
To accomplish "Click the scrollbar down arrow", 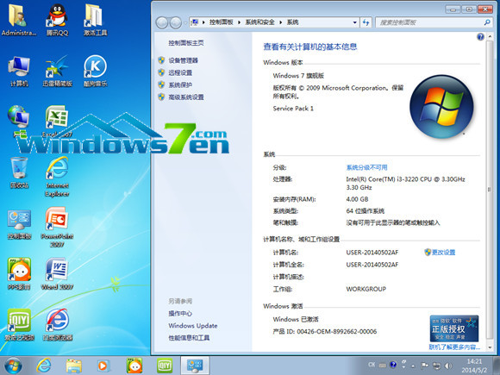I will click(x=490, y=347).
